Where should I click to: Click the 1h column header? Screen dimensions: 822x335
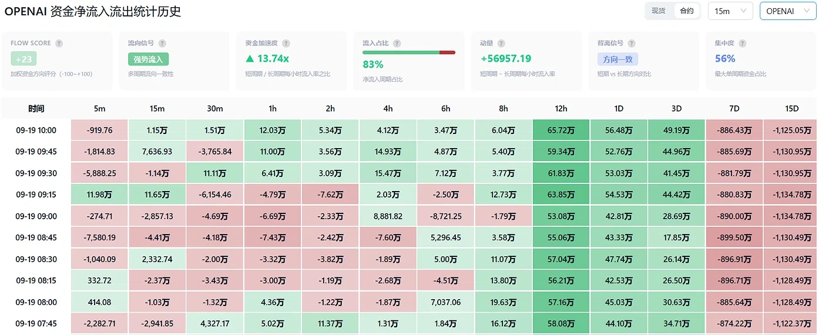tap(272, 109)
